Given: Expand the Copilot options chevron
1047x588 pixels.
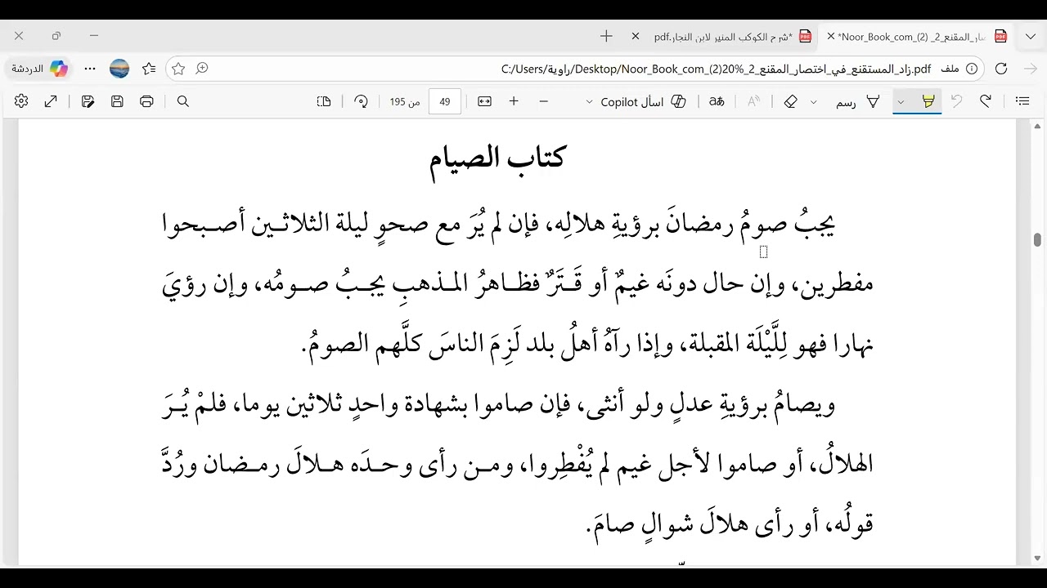Looking at the screenshot, I should [589, 101].
